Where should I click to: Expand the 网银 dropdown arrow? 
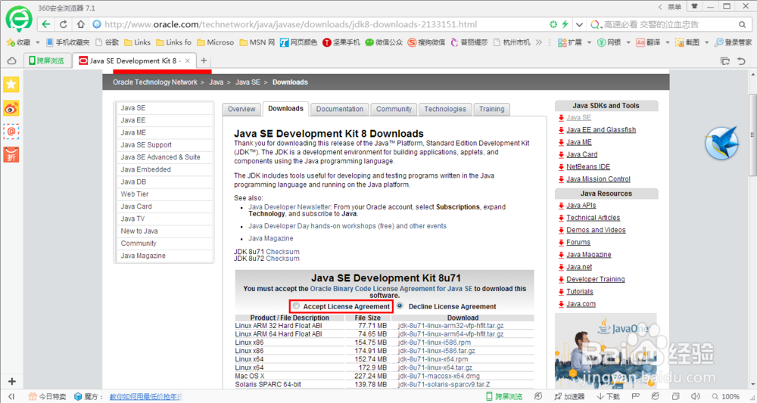click(628, 42)
